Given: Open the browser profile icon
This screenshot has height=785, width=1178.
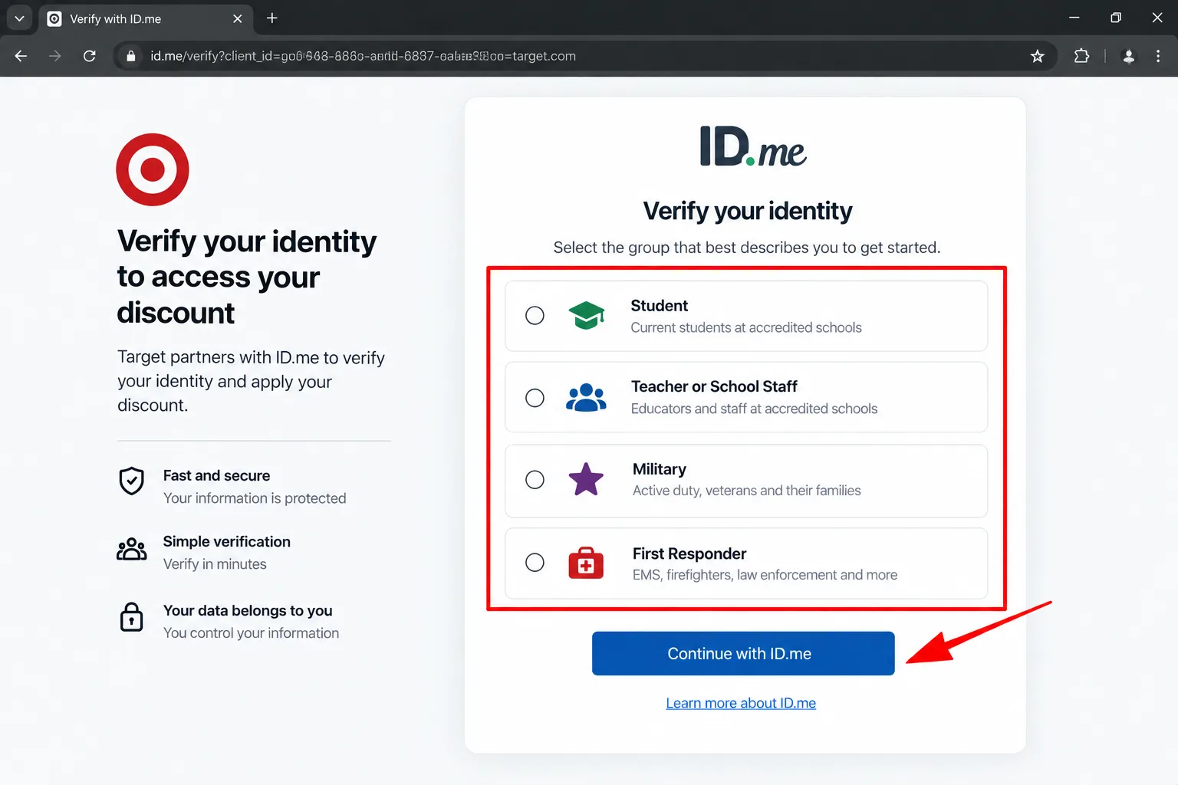Looking at the screenshot, I should point(1128,56).
